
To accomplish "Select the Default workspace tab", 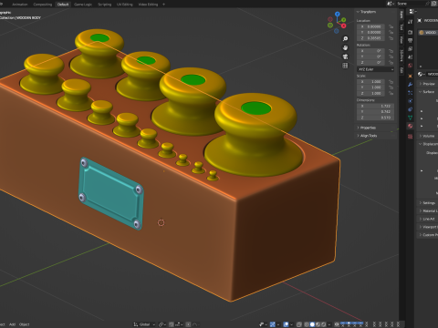I will (63, 5).
